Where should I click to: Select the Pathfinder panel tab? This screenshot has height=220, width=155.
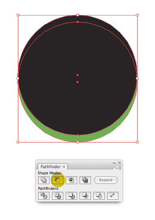click(x=51, y=167)
